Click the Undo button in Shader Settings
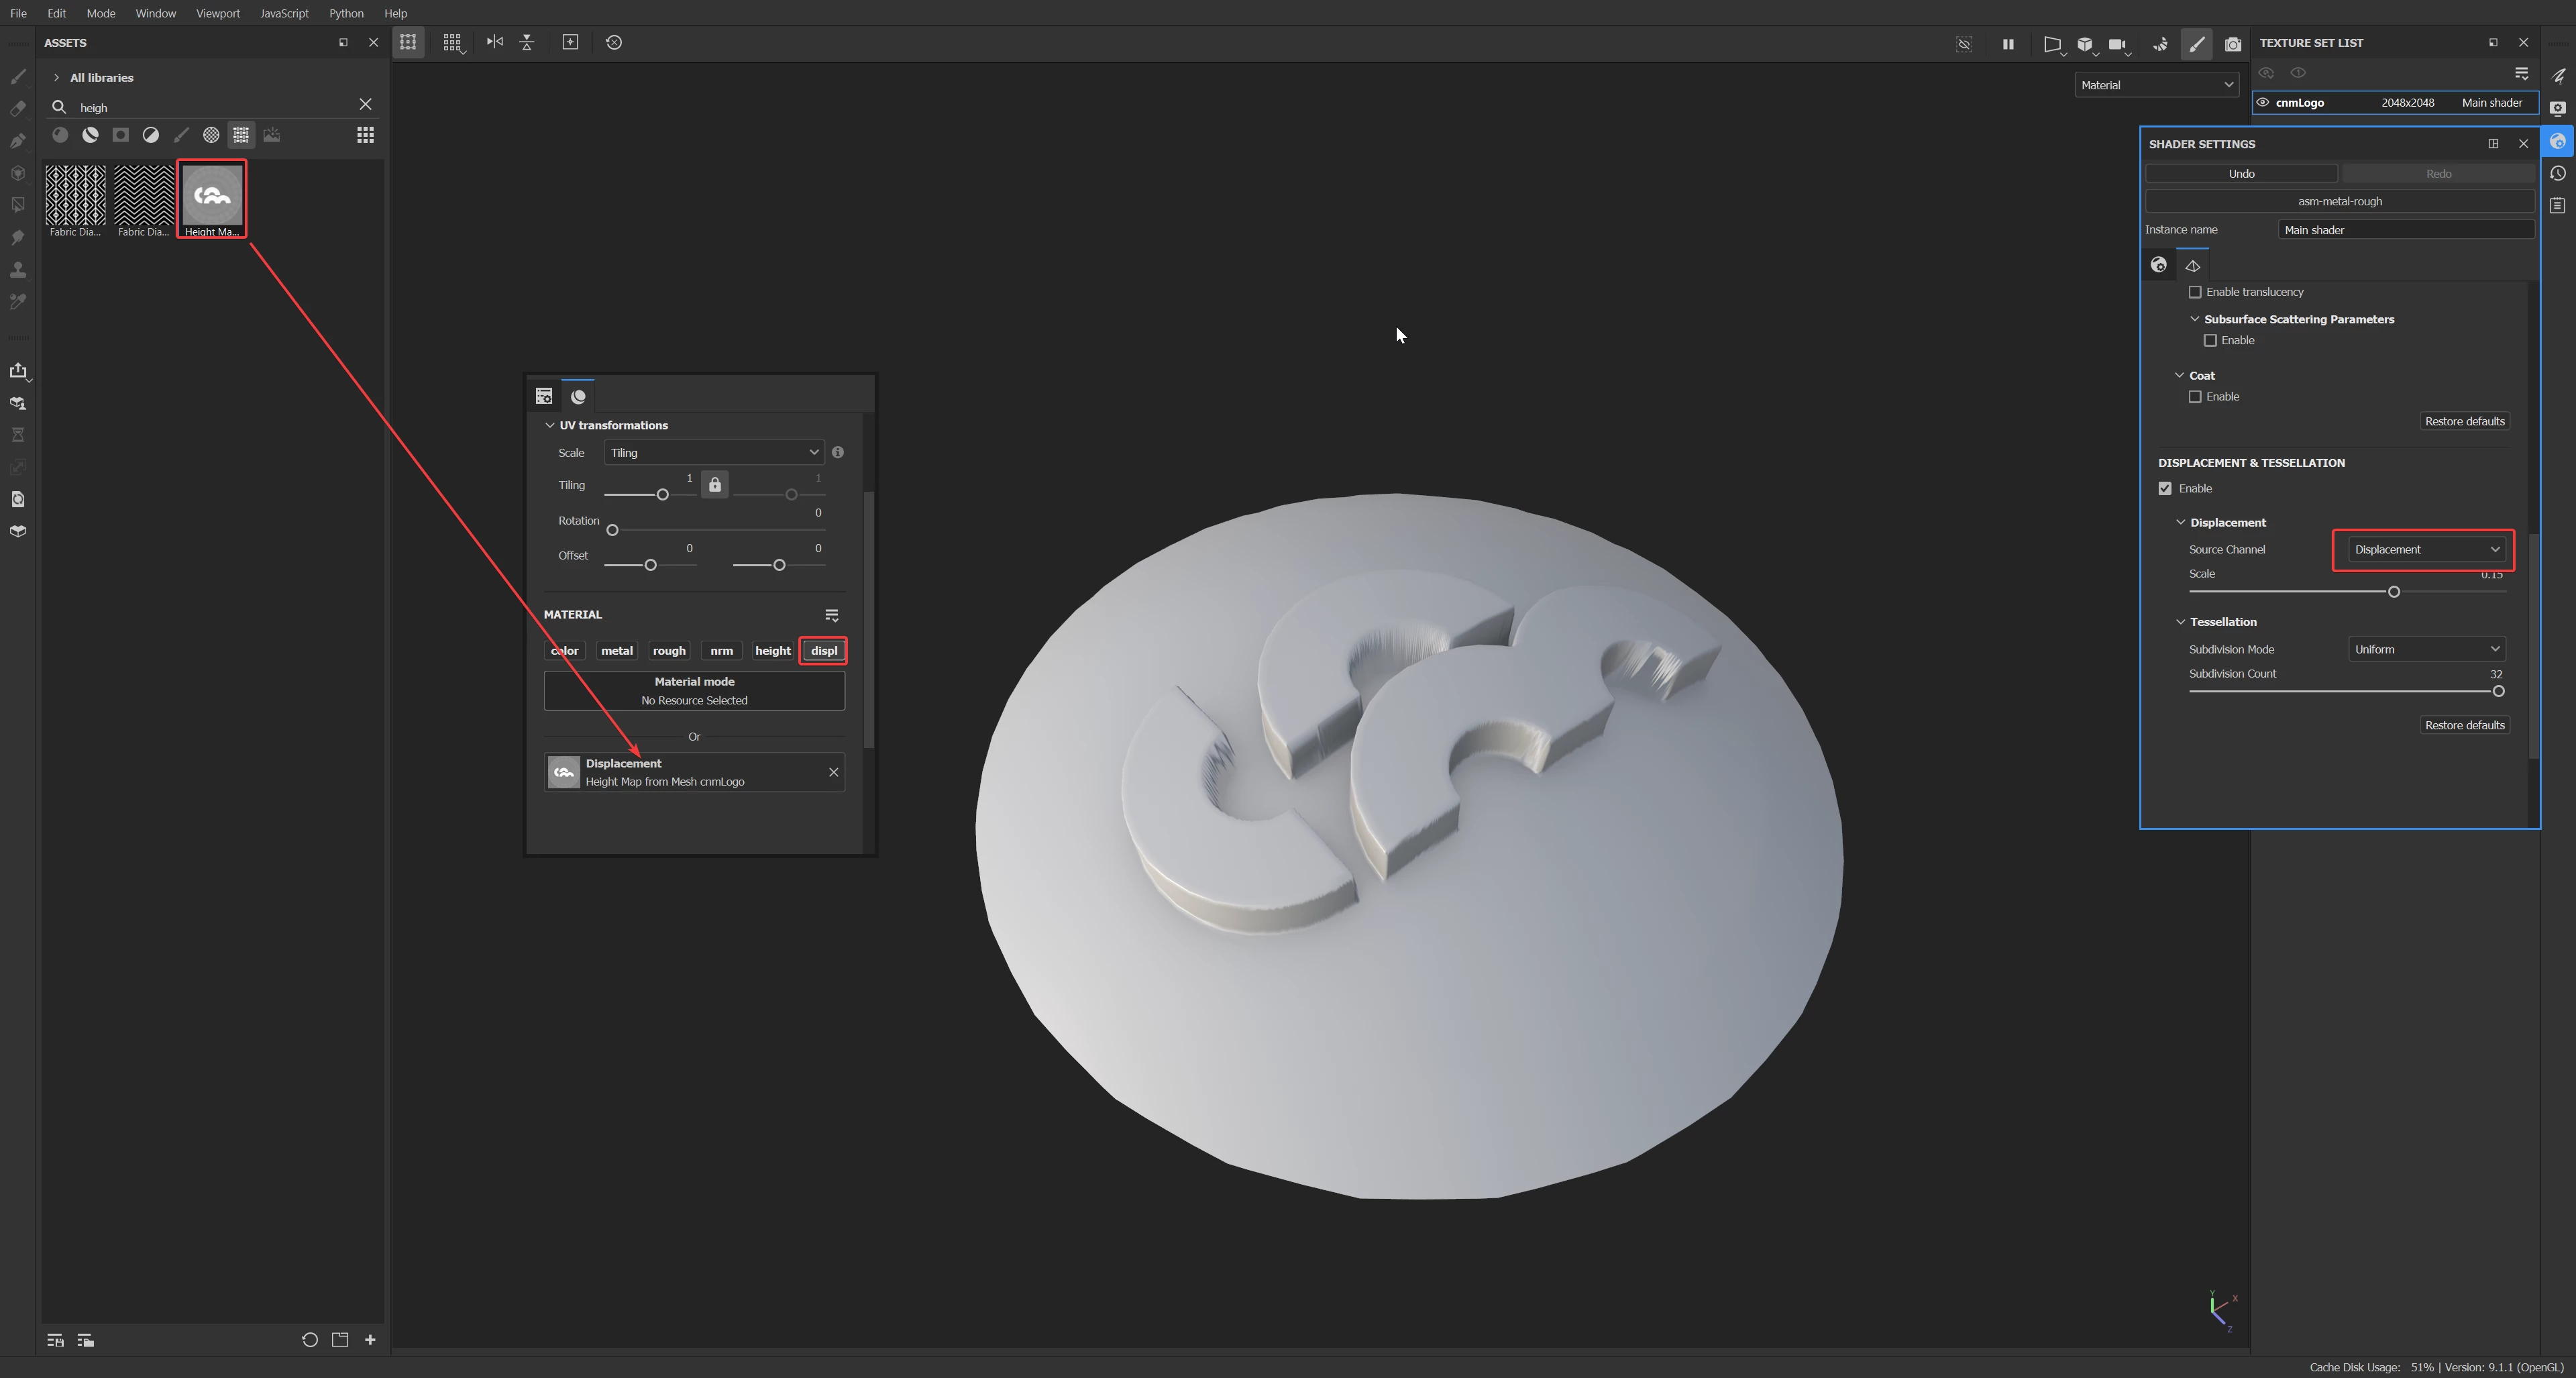The width and height of the screenshot is (2576, 1378). coord(2240,174)
